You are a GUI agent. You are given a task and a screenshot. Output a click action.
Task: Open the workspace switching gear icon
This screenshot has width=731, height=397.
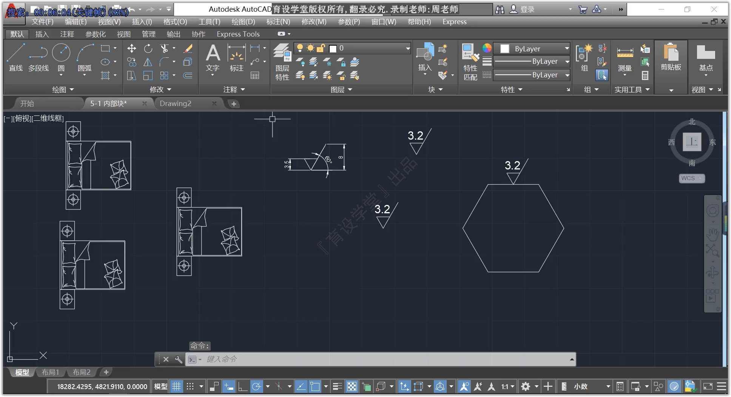[x=526, y=386]
